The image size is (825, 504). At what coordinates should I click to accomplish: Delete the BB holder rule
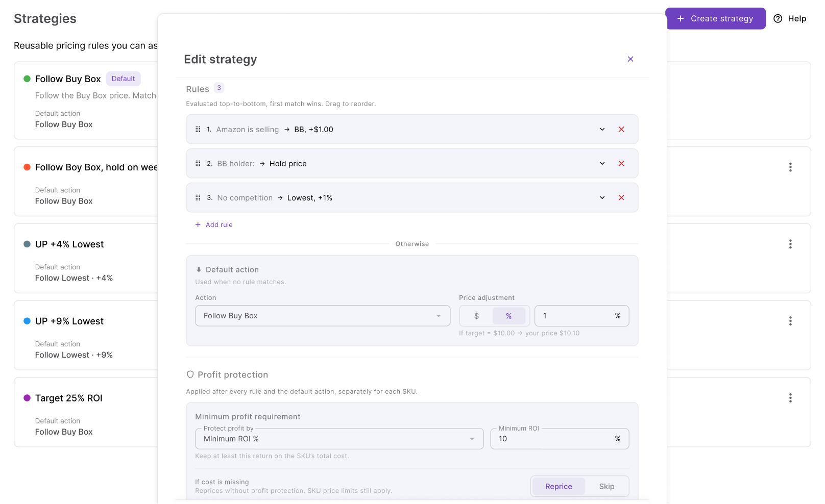[621, 164]
